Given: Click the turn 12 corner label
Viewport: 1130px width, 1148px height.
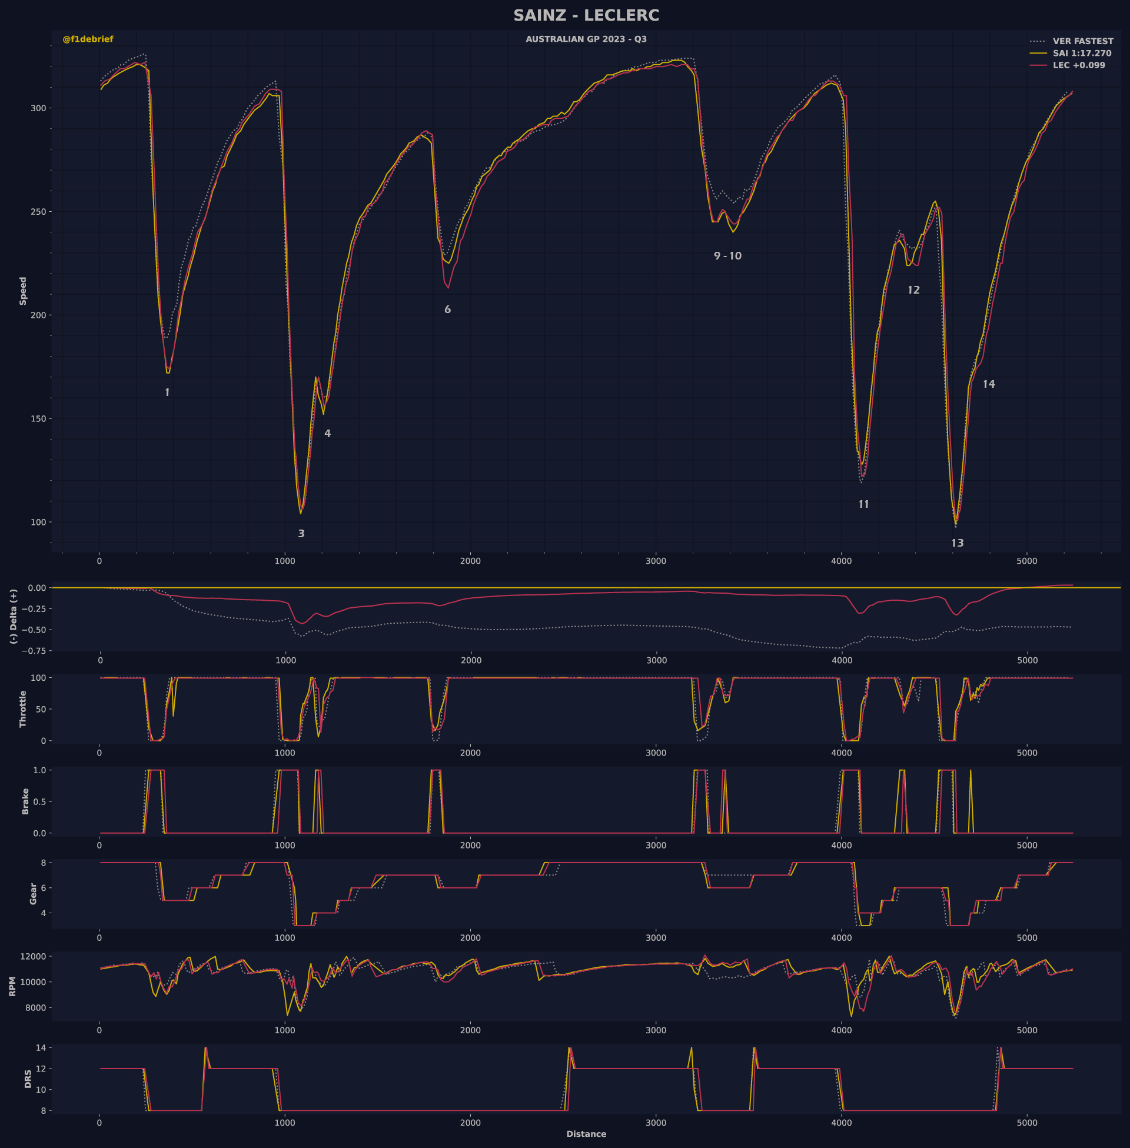Looking at the screenshot, I should pyautogui.click(x=913, y=290).
